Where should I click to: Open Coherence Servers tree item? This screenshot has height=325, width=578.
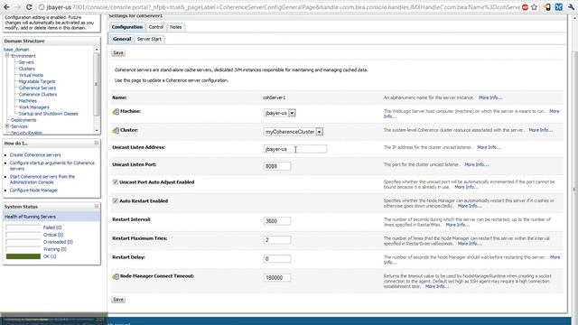coord(37,88)
